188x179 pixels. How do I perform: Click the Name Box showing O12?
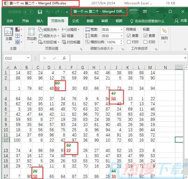17,58
